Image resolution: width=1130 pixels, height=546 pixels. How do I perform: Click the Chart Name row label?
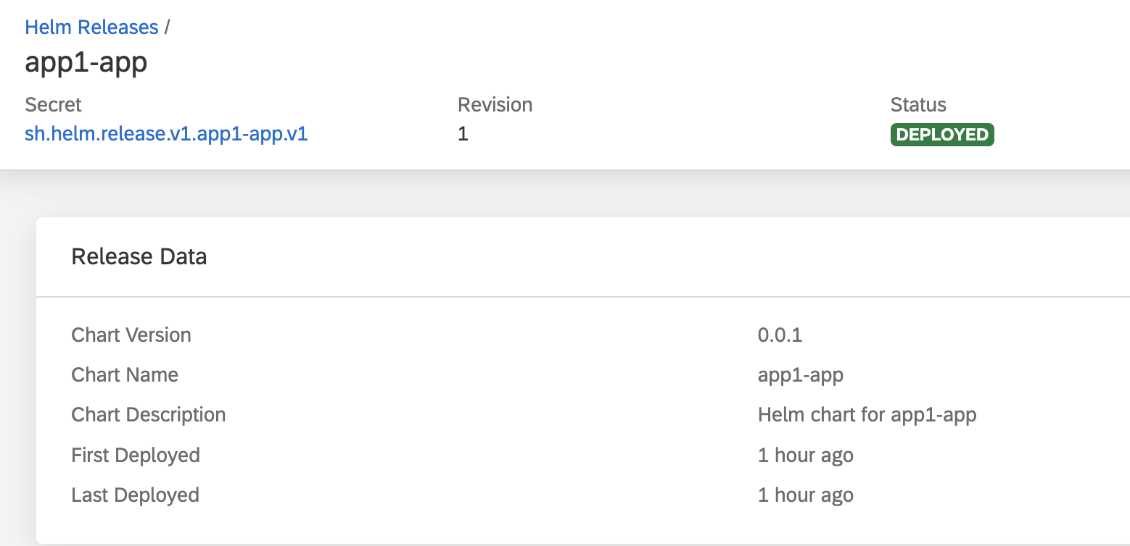(x=124, y=374)
